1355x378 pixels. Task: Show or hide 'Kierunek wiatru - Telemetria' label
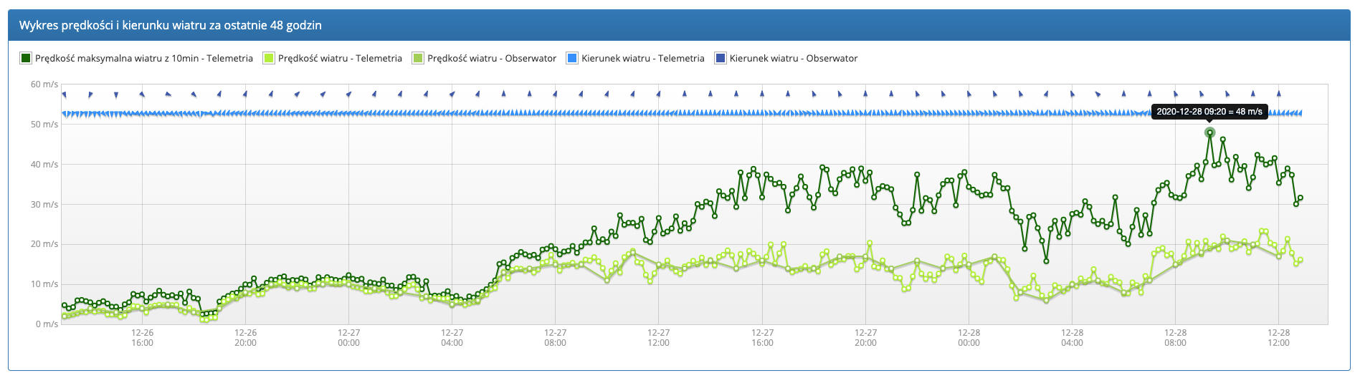point(642,59)
